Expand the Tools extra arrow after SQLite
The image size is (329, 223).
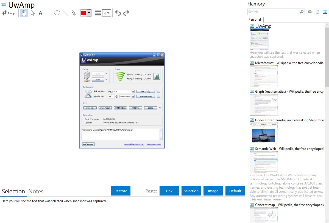tap(160, 108)
